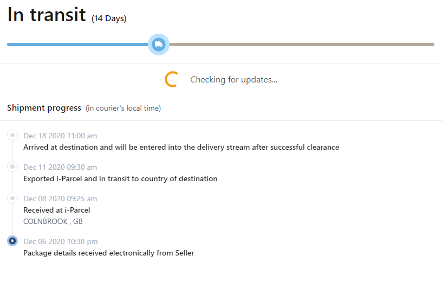Viewport: 442px width, 281px height.
Task: Click the delivery truck progress icon
Action: click(x=159, y=44)
